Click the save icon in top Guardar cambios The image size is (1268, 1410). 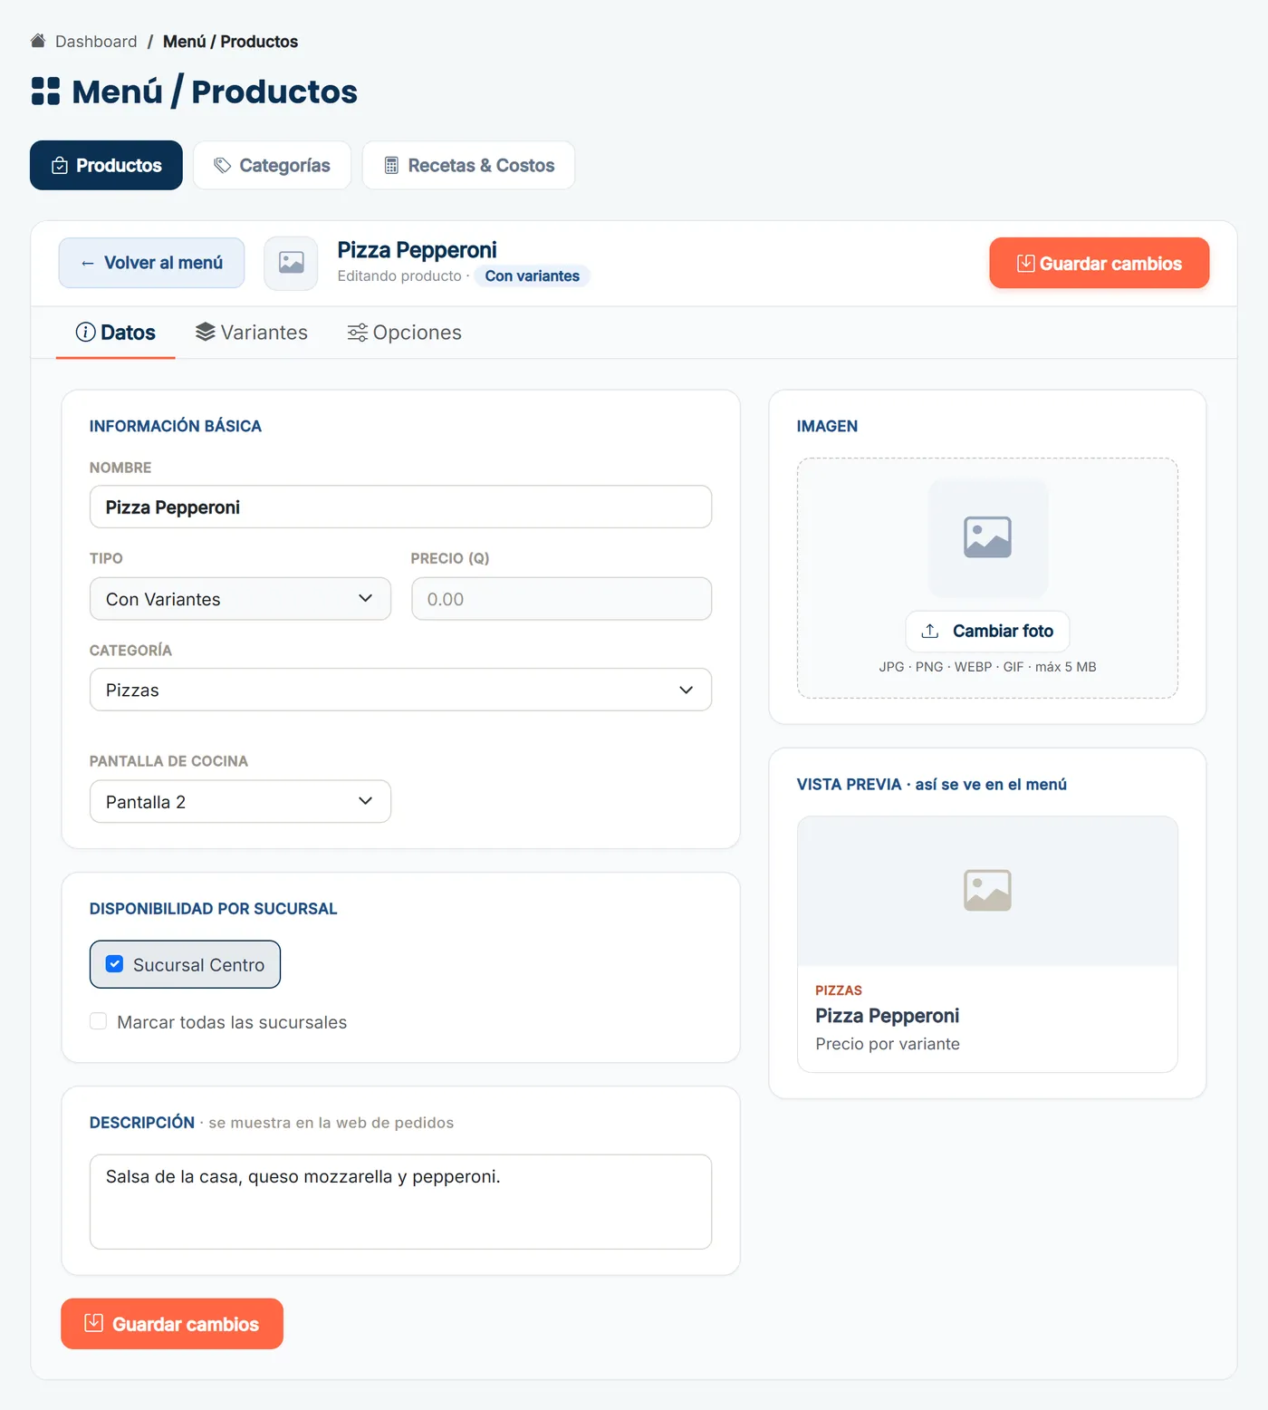click(x=1025, y=263)
